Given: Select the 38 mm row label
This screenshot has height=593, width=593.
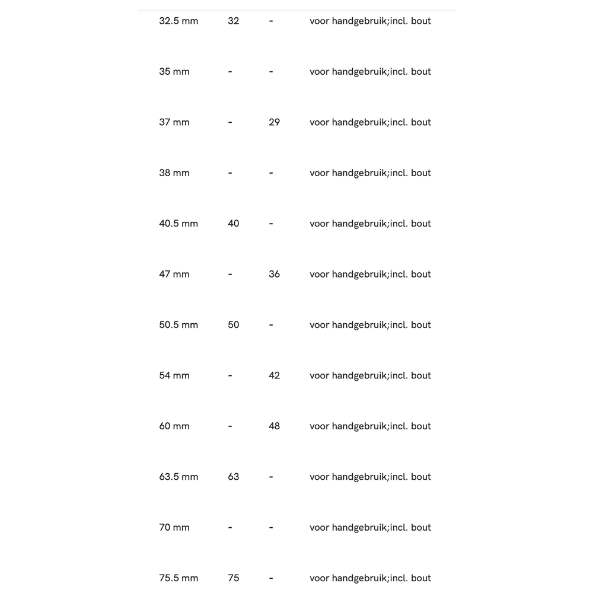Looking at the screenshot, I should coord(174,173).
